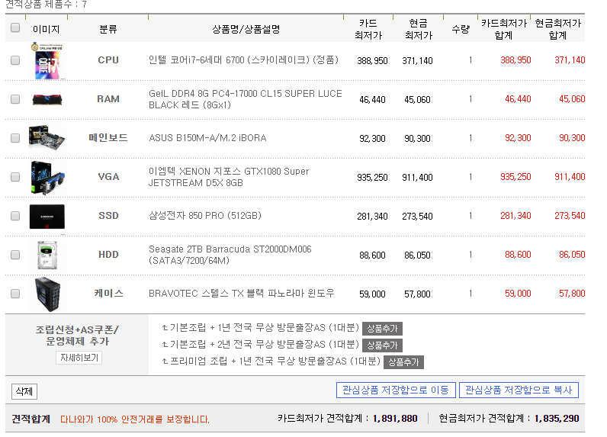Add basic assembly with 1-year AS option

(x=382, y=329)
